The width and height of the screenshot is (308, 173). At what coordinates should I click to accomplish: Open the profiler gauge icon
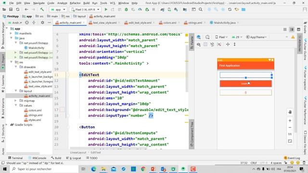coord(140,10)
